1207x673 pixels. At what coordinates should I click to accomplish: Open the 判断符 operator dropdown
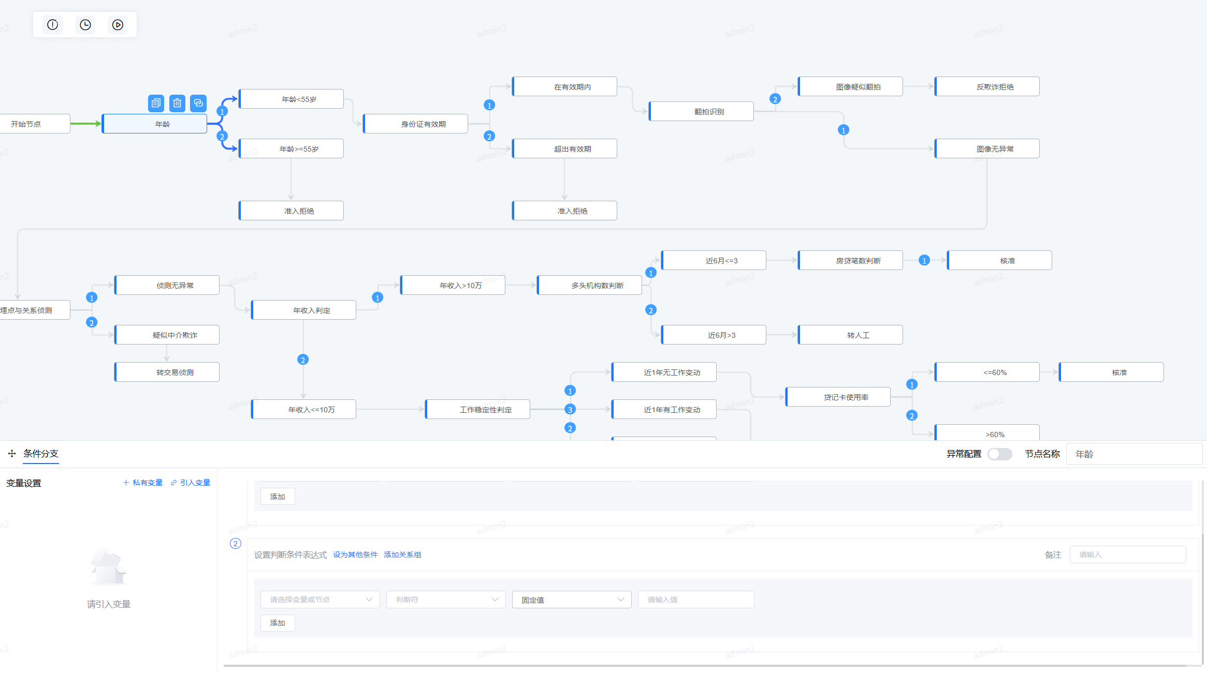(x=446, y=600)
